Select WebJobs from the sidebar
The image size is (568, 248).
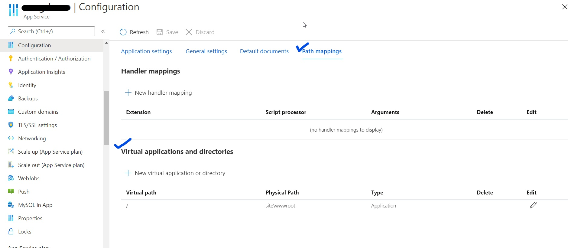click(x=29, y=178)
